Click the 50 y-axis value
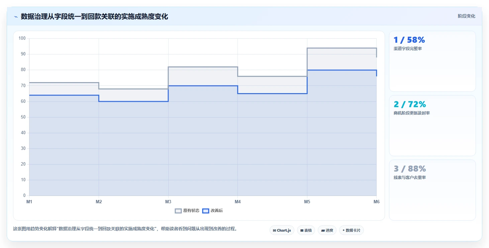Viewport: 489px width, 248px height. coord(23,117)
